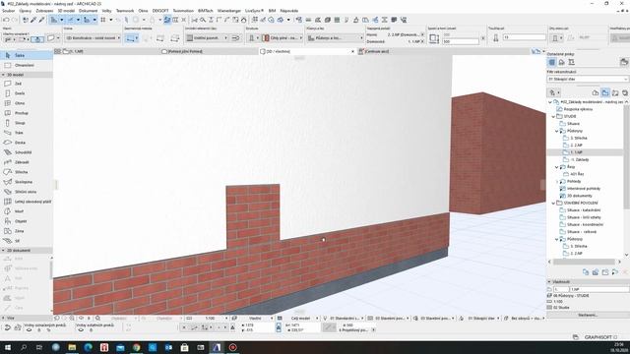Collapse the Vlastnosti panel section

click(549, 282)
